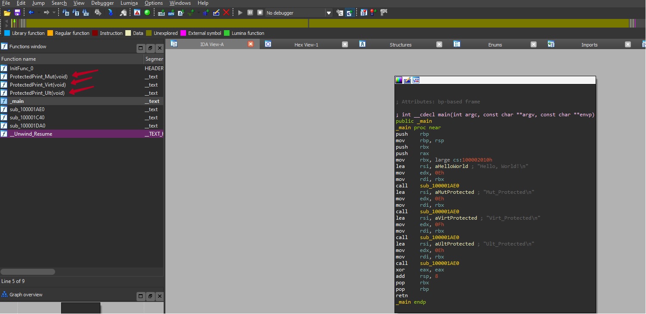Click the breakpoint list icon
The image size is (646, 314).
click(x=364, y=12)
